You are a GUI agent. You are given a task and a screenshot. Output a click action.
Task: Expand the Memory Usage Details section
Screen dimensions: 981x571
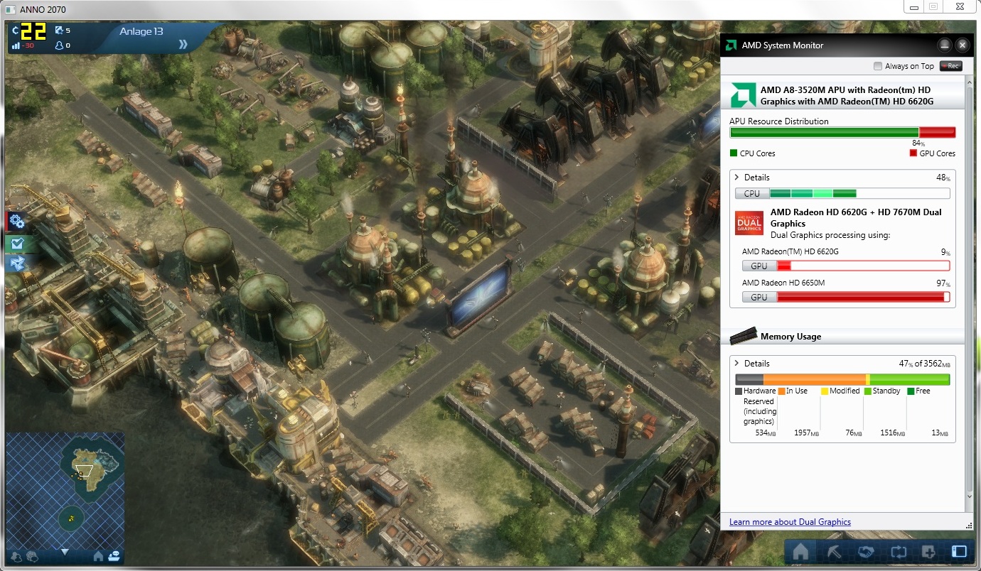(737, 364)
